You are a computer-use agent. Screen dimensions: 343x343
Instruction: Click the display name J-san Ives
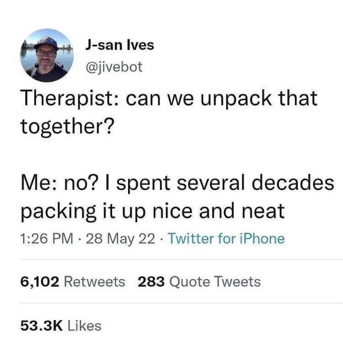click(119, 45)
